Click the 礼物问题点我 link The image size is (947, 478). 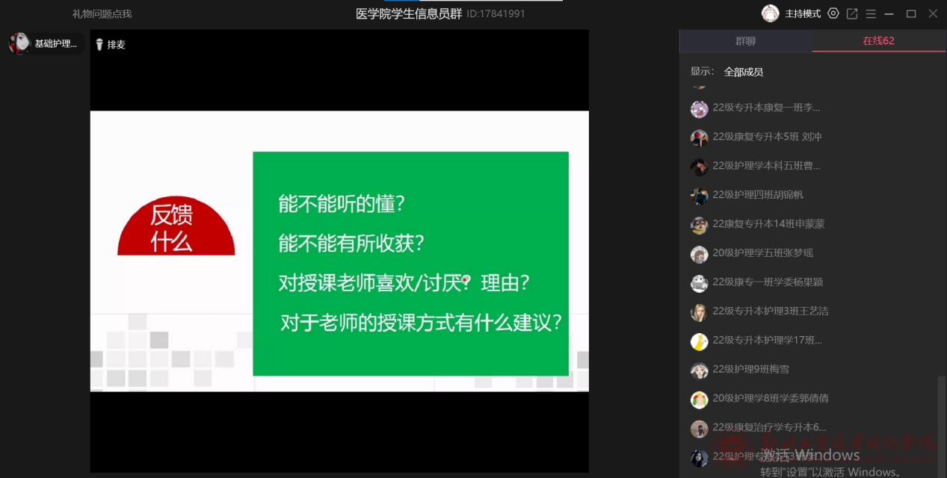[x=102, y=14]
